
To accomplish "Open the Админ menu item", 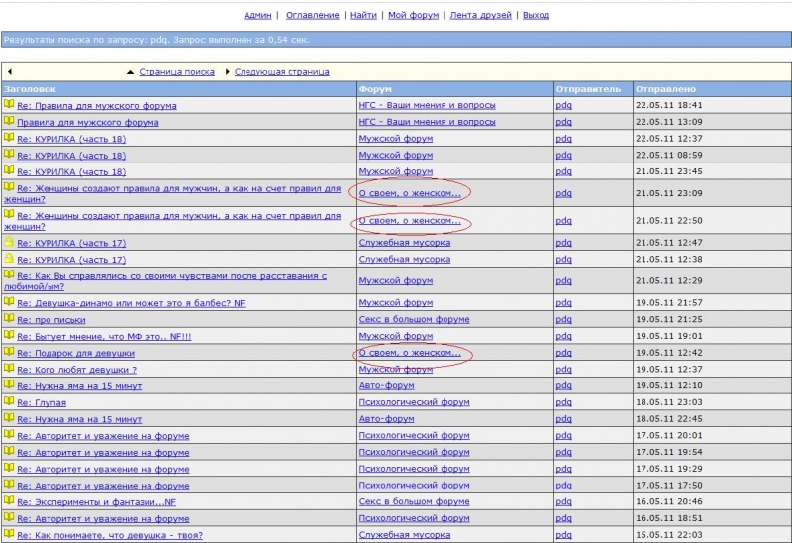I will coord(257,15).
